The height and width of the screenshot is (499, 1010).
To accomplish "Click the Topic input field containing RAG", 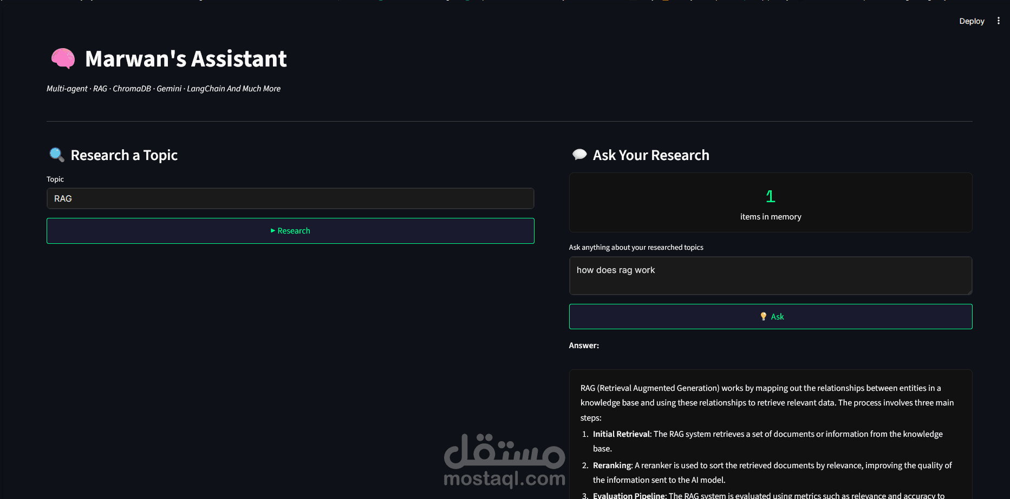I will pos(290,198).
